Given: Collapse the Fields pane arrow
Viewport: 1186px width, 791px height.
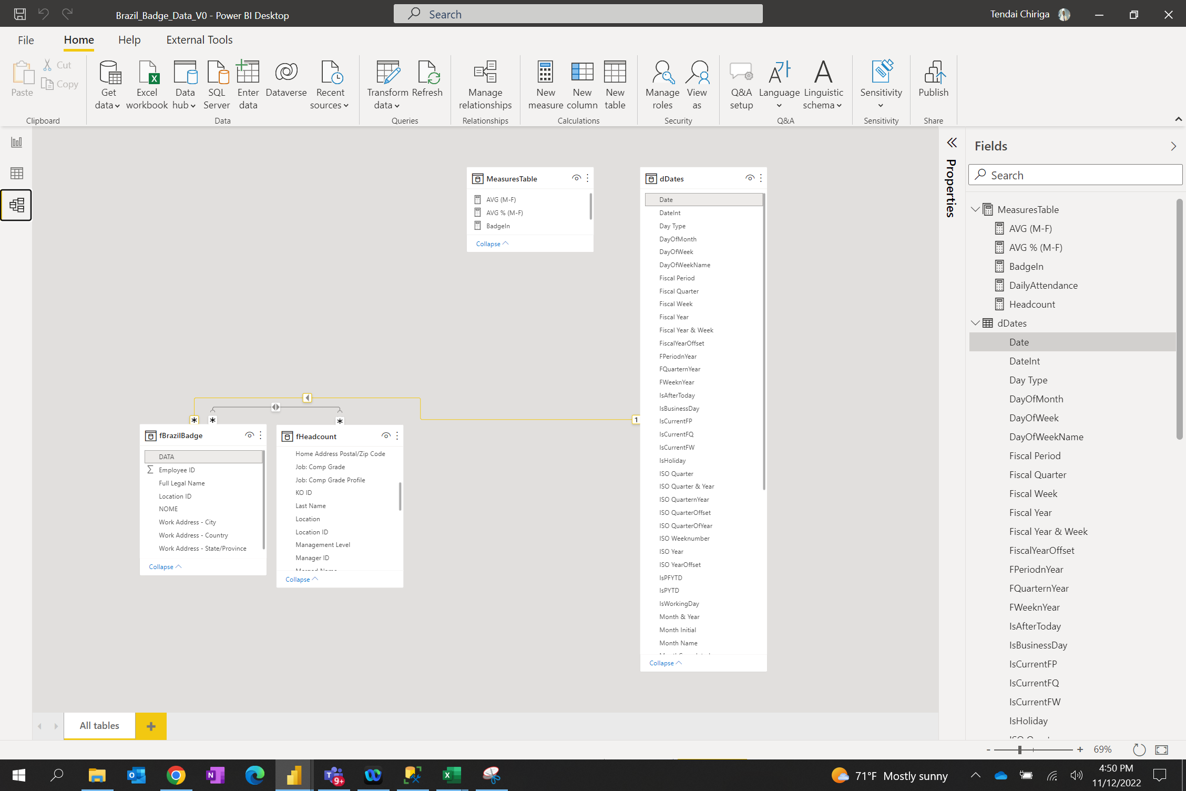Looking at the screenshot, I should [x=1173, y=146].
